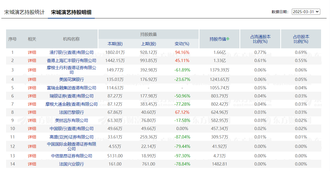Viewport: 330px width, 171px height.
Task: Click institution name 法国兴业银行
Action: click(x=72, y=164)
